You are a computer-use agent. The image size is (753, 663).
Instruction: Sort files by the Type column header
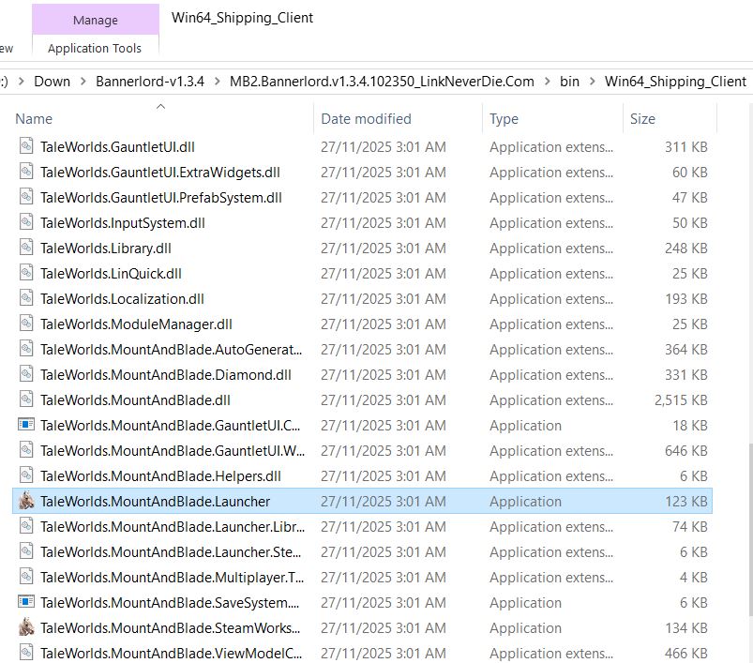(x=504, y=118)
